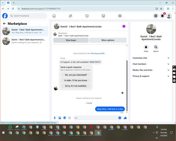Search in conversation magnifier icon
The width and height of the screenshot is (176, 141).
coord(156,47)
